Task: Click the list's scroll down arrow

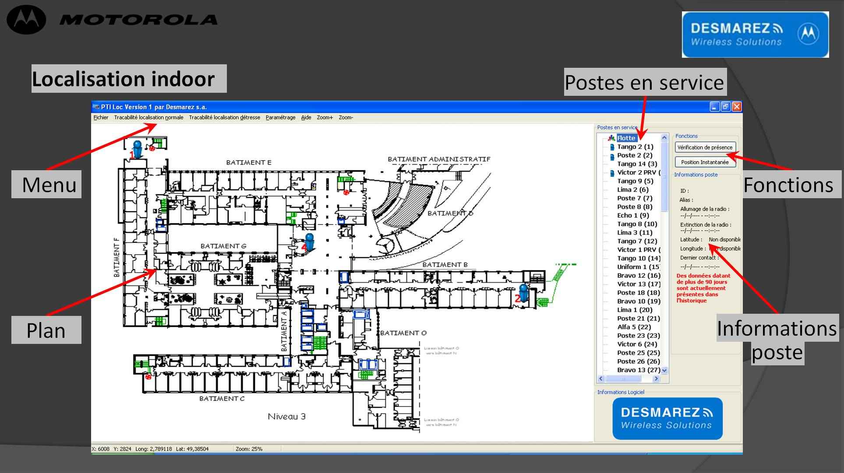Action: (664, 370)
